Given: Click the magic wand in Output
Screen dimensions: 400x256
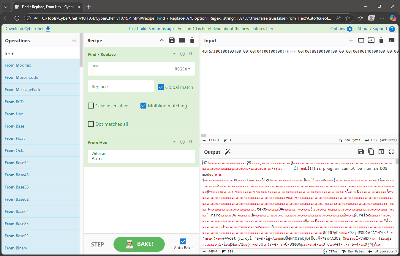Looking at the screenshot, I should pos(227,152).
